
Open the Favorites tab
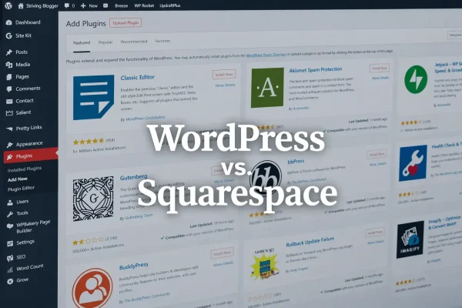click(163, 41)
